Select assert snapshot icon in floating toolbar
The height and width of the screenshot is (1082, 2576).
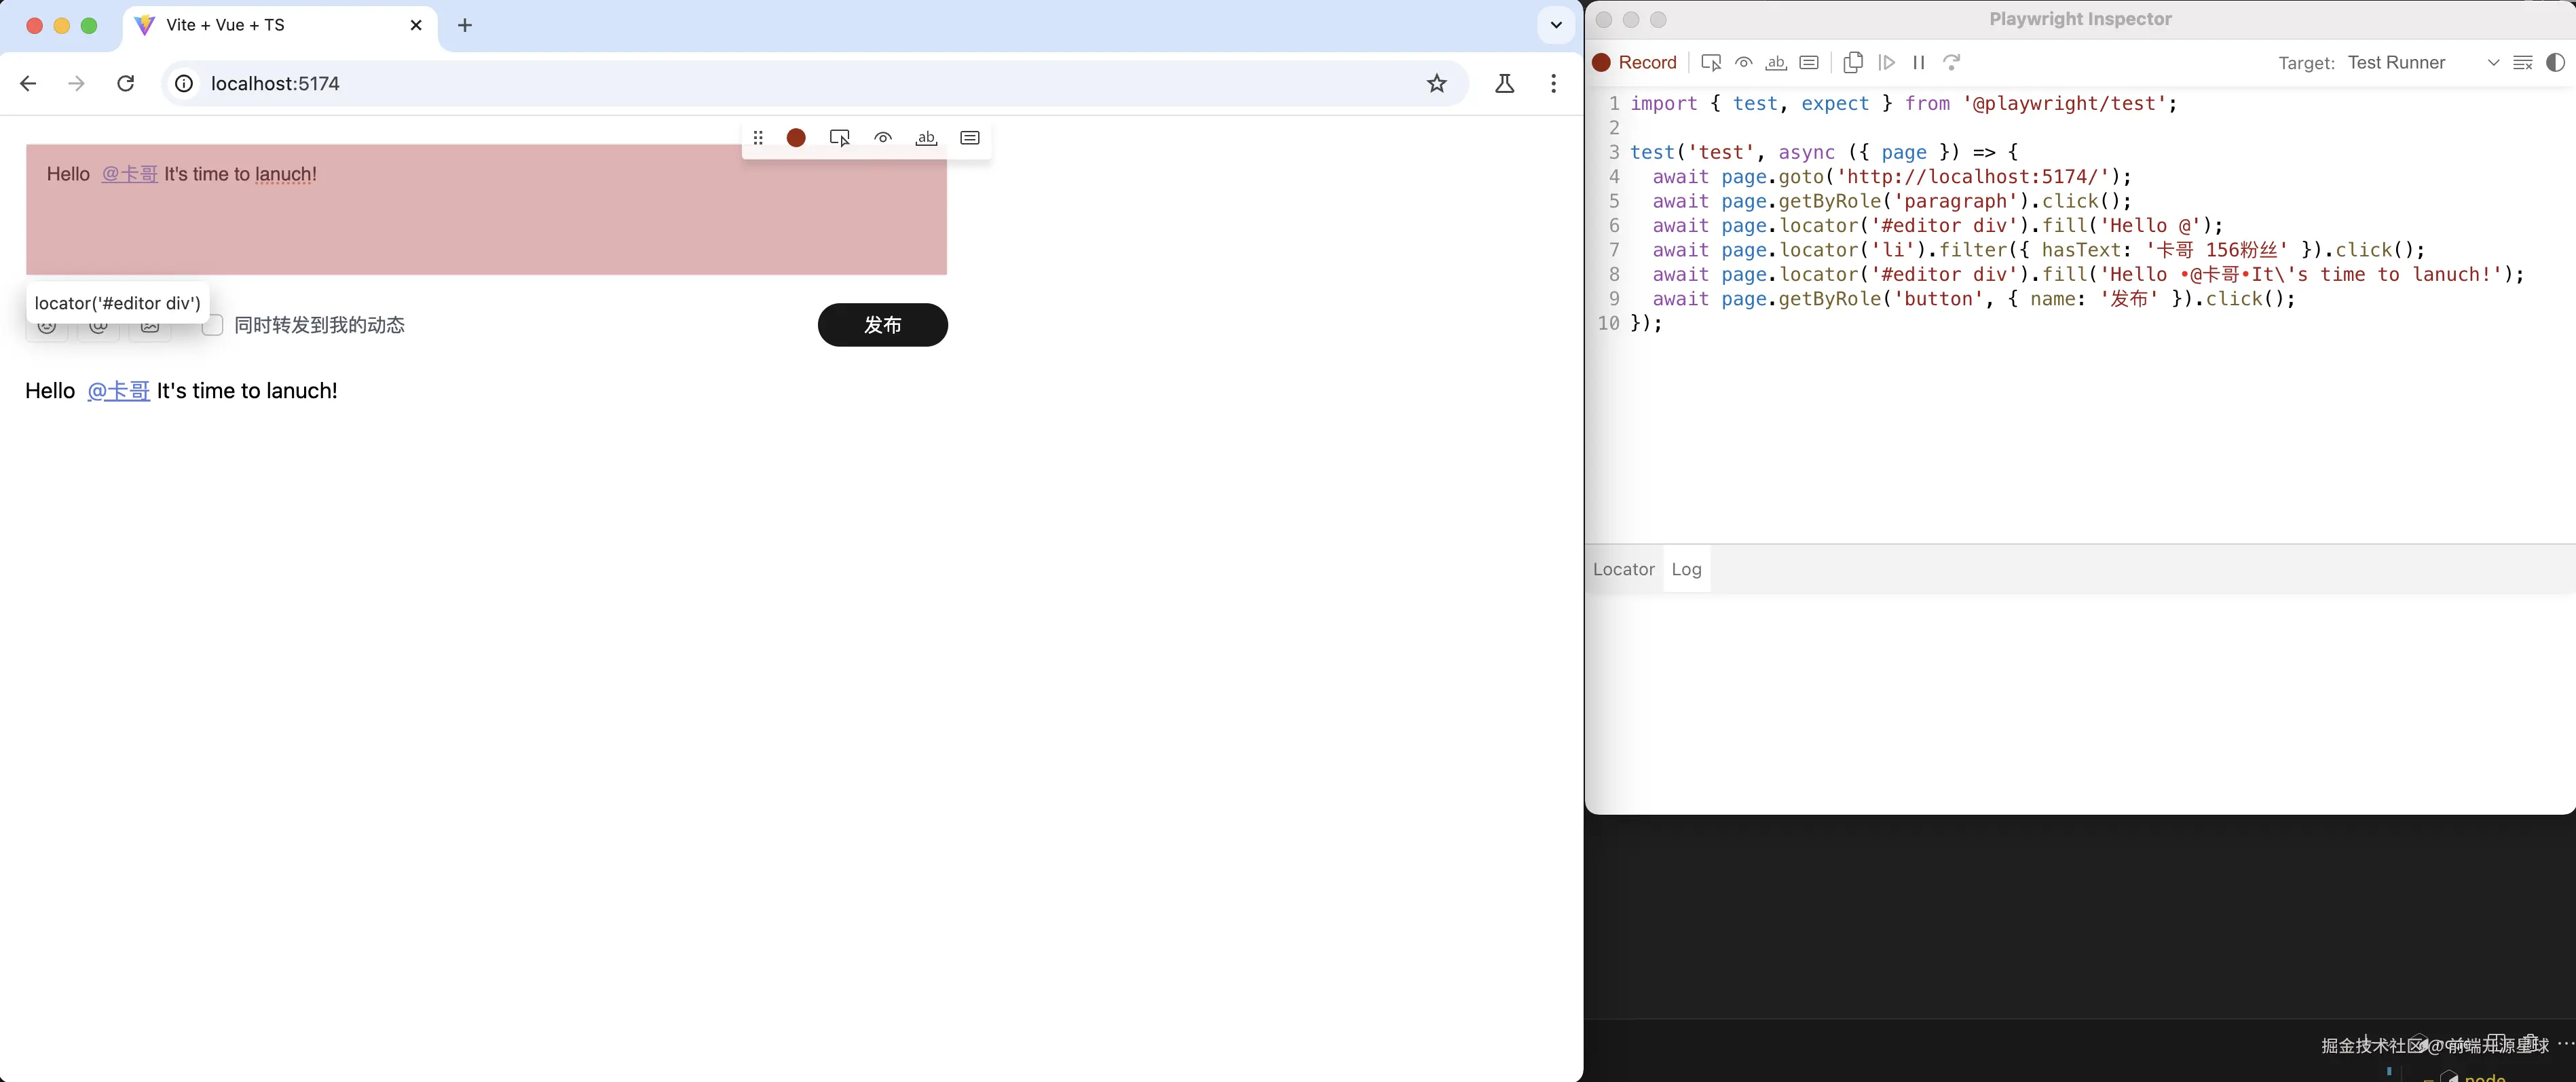969,138
